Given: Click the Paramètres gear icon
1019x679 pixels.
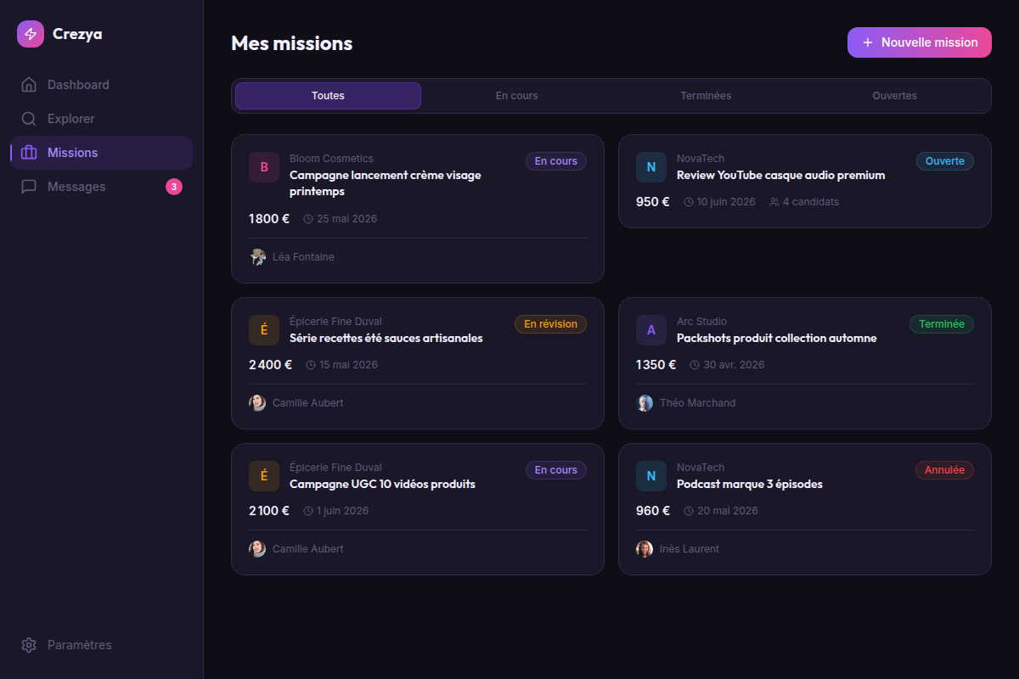Looking at the screenshot, I should click(29, 645).
